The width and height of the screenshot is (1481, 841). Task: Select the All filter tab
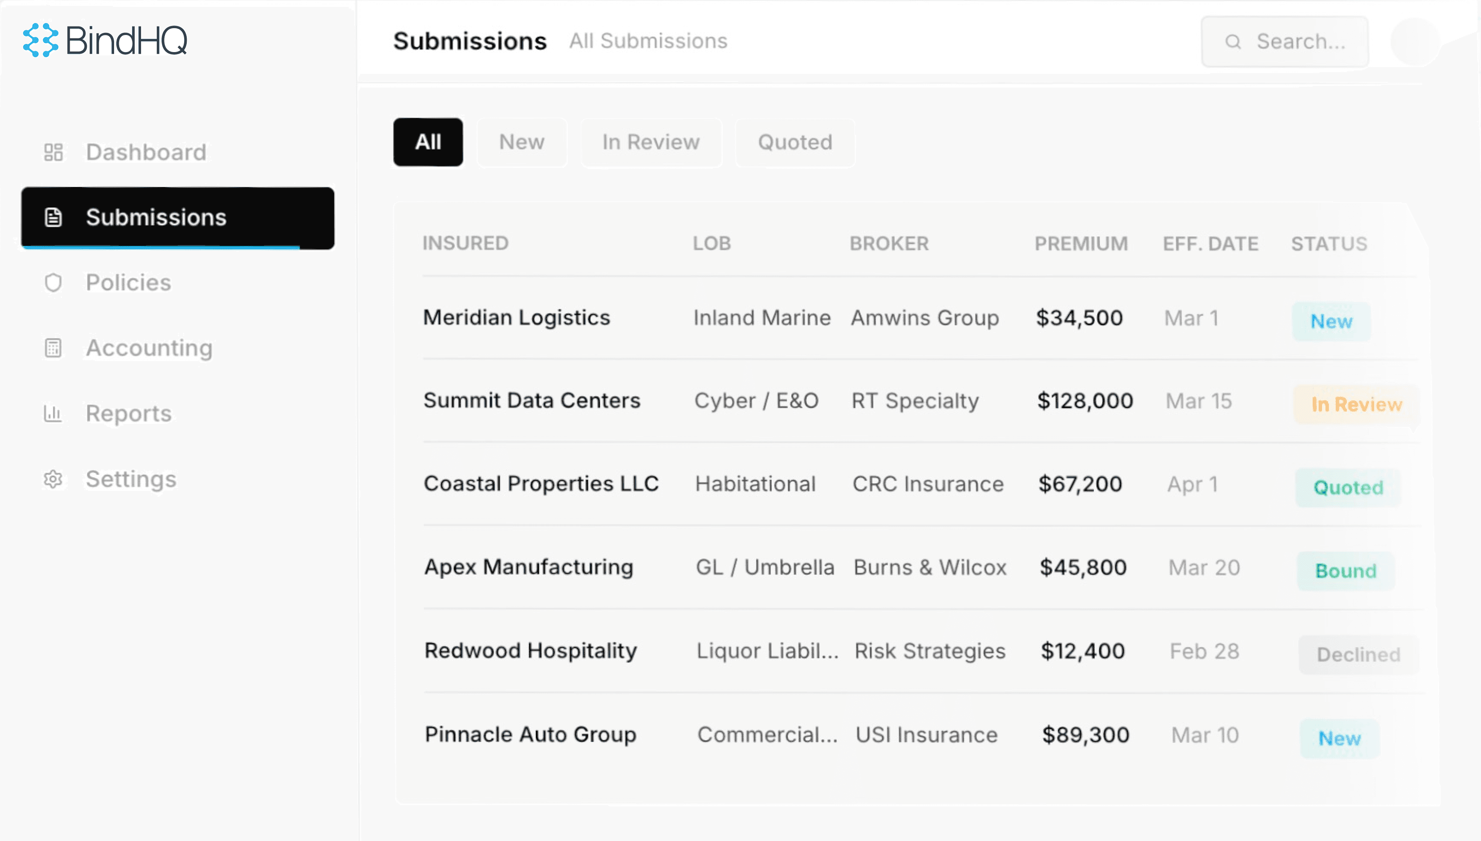pyautogui.click(x=428, y=142)
